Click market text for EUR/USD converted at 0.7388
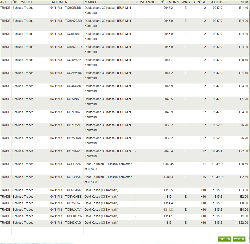The image size is (250, 244). (x=108, y=180)
